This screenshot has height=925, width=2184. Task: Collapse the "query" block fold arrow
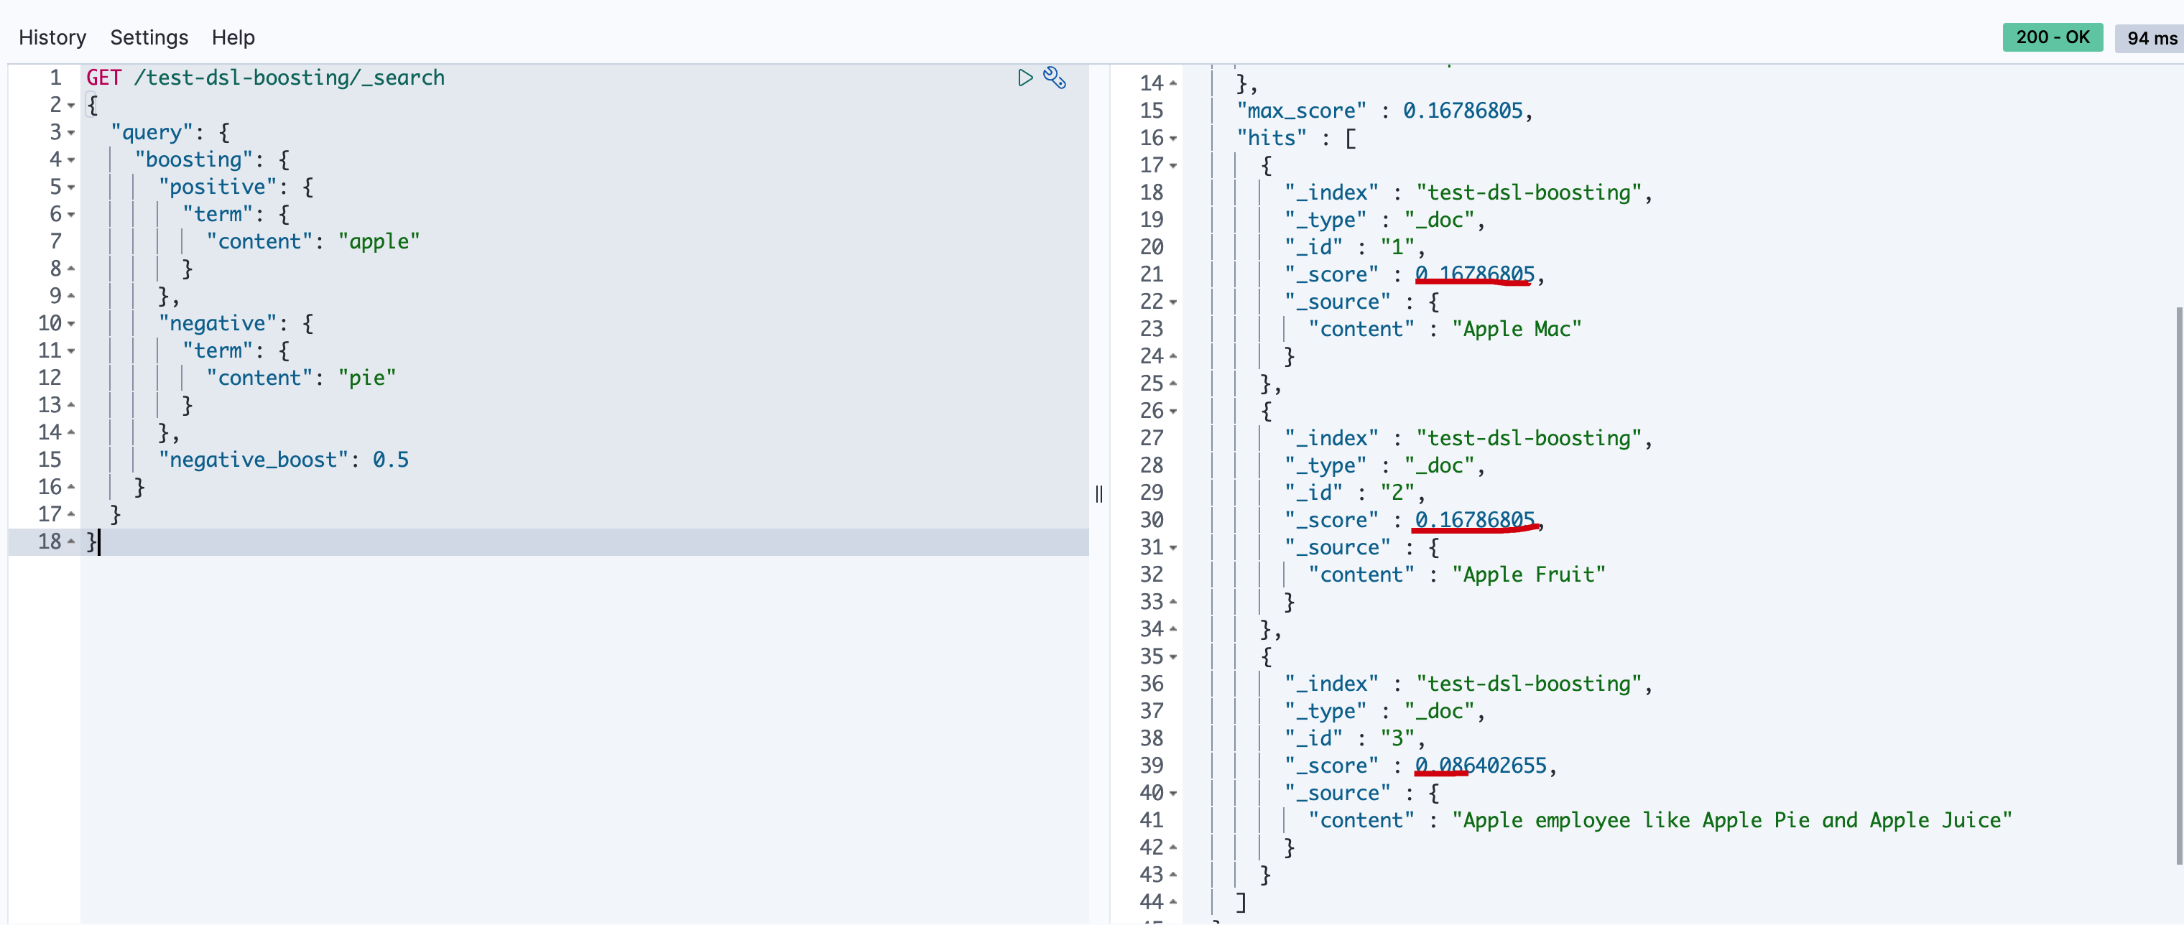tap(71, 133)
